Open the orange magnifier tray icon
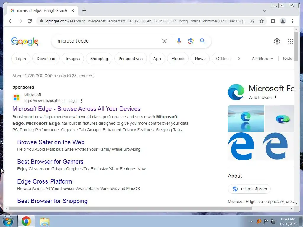Screen dimensions: 303x227 pyautogui.click(x=259, y=221)
